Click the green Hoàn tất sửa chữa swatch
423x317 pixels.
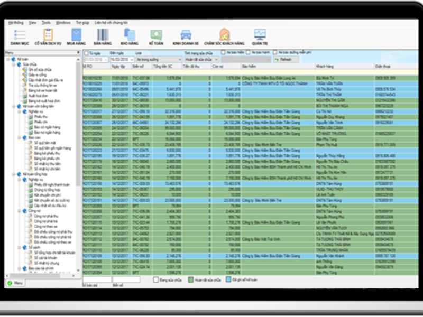190,279
